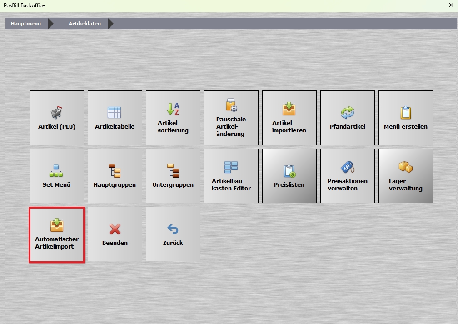458x324 pixels.
Task: Open Preisaktionen verwalten price tag tile
Action: tap(347, 175)
